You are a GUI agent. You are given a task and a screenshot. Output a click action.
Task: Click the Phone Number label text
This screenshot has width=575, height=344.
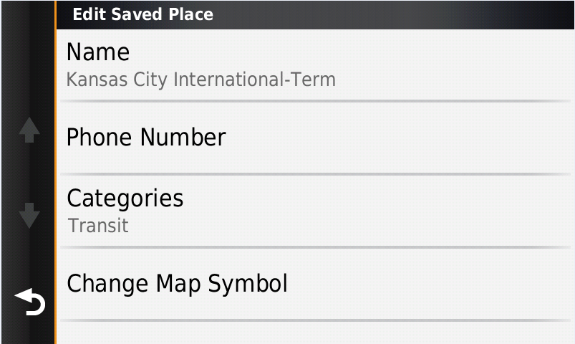click(146, 138)
